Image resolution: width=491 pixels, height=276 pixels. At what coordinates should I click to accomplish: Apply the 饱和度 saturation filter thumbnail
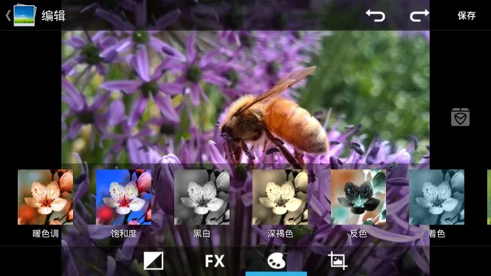[123, 197]
